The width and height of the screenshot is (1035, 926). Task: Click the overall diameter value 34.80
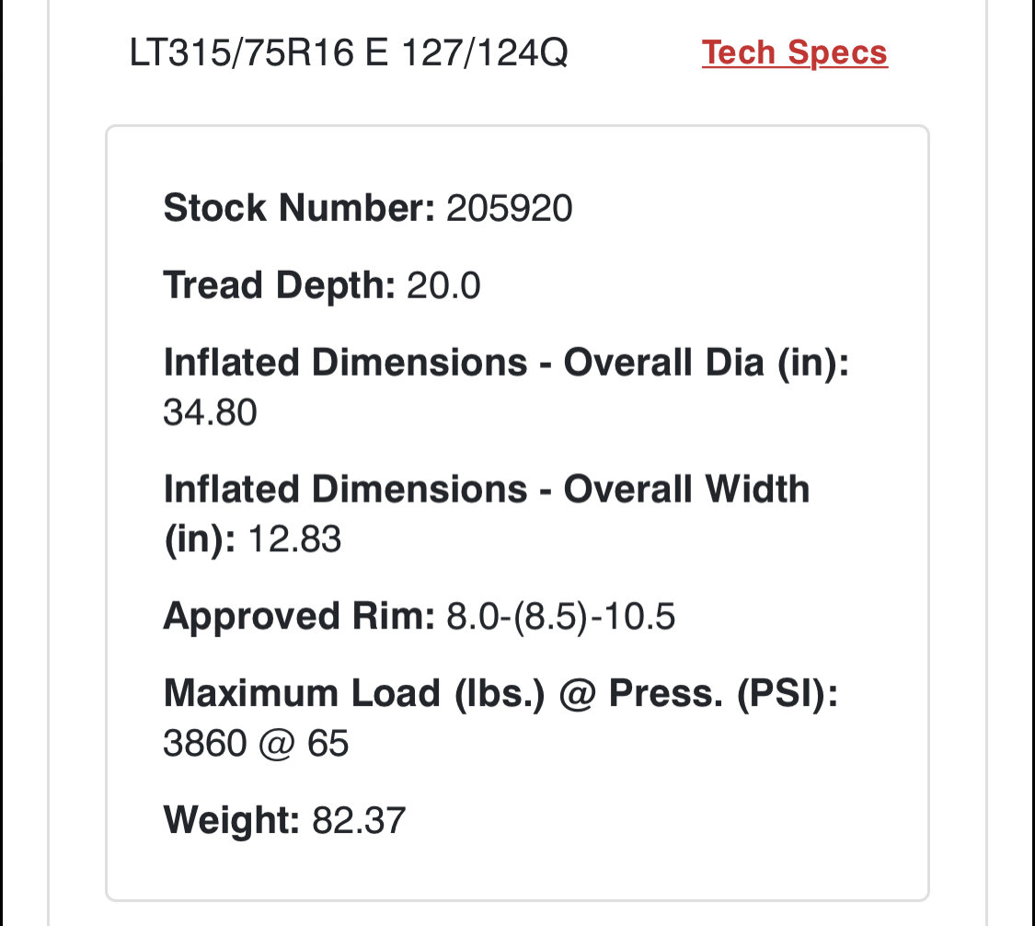pos(210,412)
